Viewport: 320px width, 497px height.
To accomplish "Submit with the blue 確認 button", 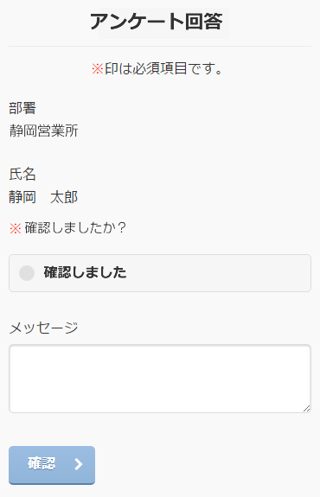I will [52, 465].
